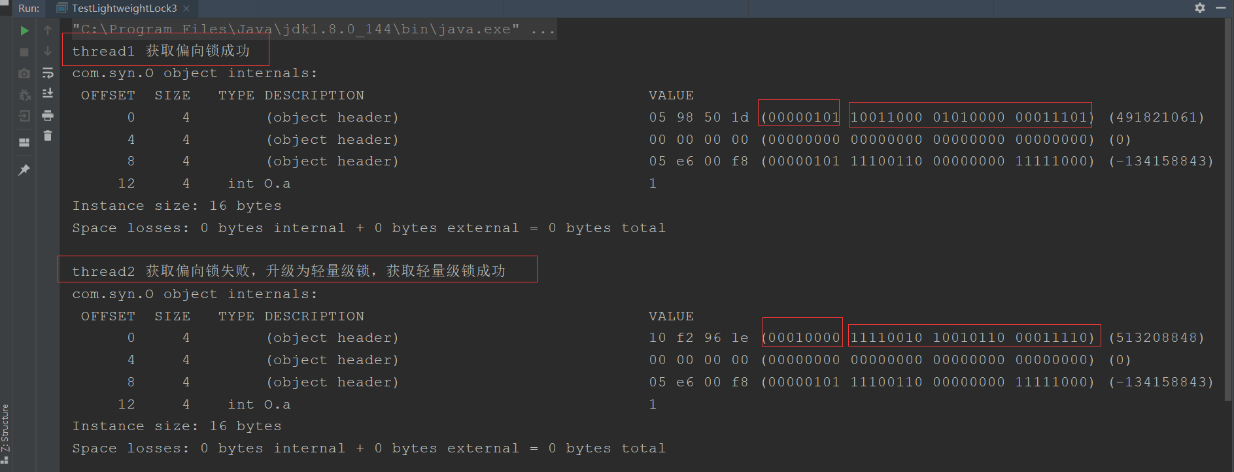Screen dimensions: 1234x472
Task: Click the first VALUE column header
Action: pyautogui.click(x=672, y=95)
